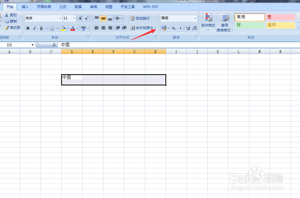Click the Cut (剪切) scissors icon
The width and height of the screenshot is (300, 198).
pos(6,15)
